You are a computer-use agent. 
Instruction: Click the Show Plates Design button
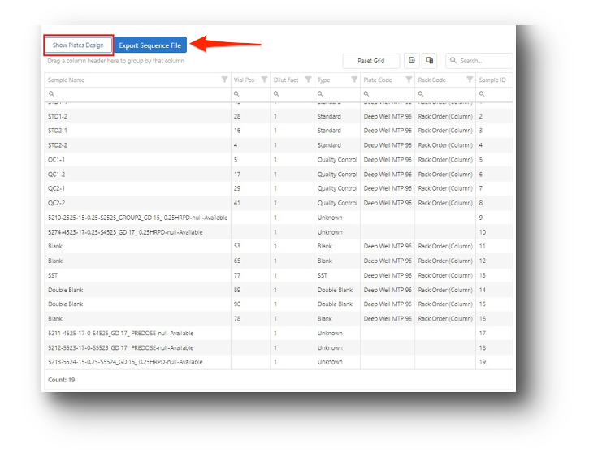coord(78,45)
